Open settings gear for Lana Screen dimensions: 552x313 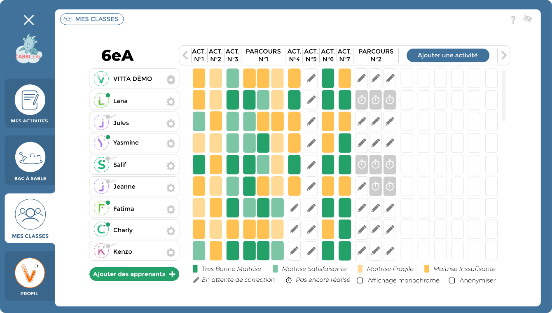pos(171,101)
